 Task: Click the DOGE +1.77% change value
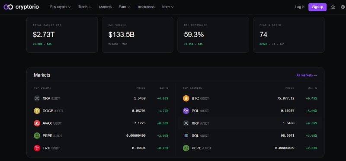click(x=163, y=111)
